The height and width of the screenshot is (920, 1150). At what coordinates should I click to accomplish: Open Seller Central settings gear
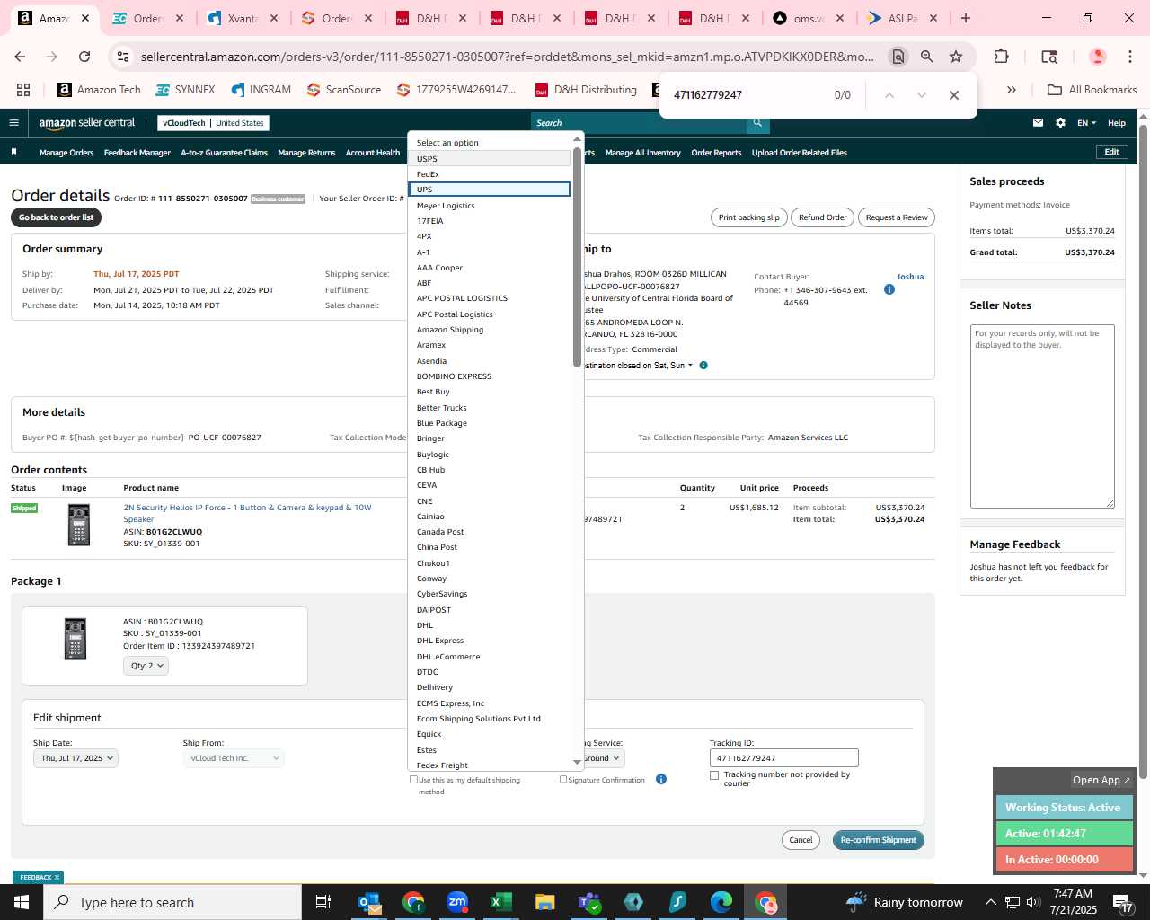pyautogui.click(x=1060, y=123)
